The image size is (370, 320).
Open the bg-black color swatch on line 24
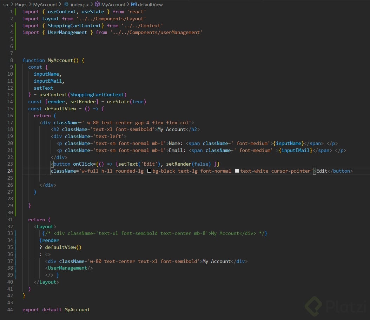149,171
